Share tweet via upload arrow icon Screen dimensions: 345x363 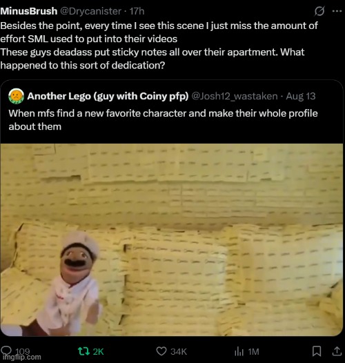click(x=337, y=351)
